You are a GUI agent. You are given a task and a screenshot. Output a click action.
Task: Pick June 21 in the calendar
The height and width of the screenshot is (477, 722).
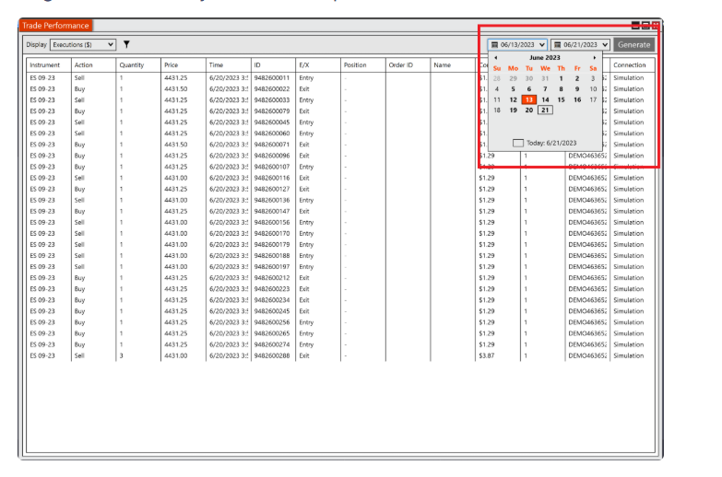(x=545, y=111)
